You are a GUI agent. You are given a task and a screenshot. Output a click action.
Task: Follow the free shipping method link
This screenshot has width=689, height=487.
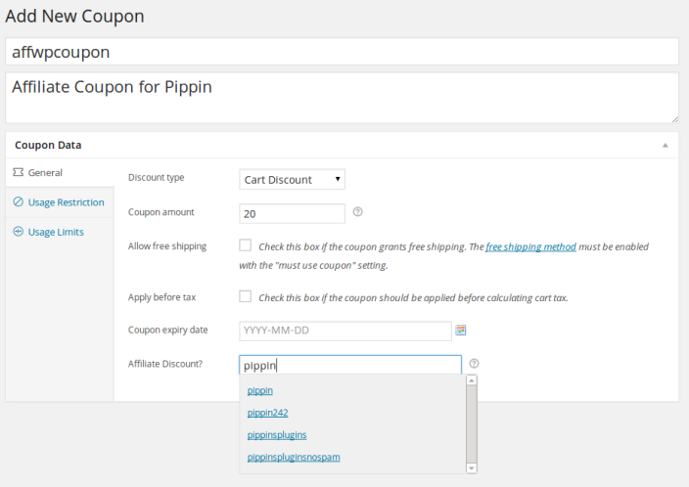(x=530, y=246)
